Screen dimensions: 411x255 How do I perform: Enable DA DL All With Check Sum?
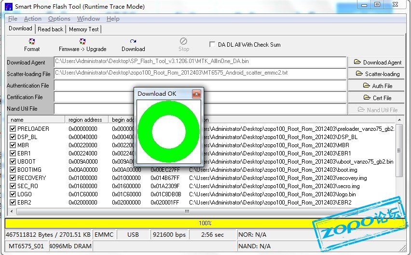click(x=212, y=45)
